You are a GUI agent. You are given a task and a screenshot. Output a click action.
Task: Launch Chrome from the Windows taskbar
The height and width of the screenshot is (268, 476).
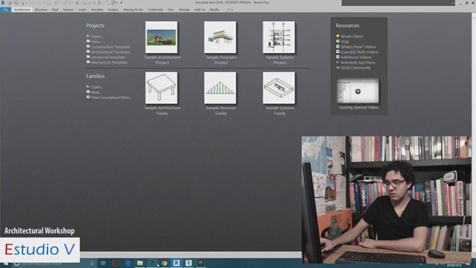164,263
